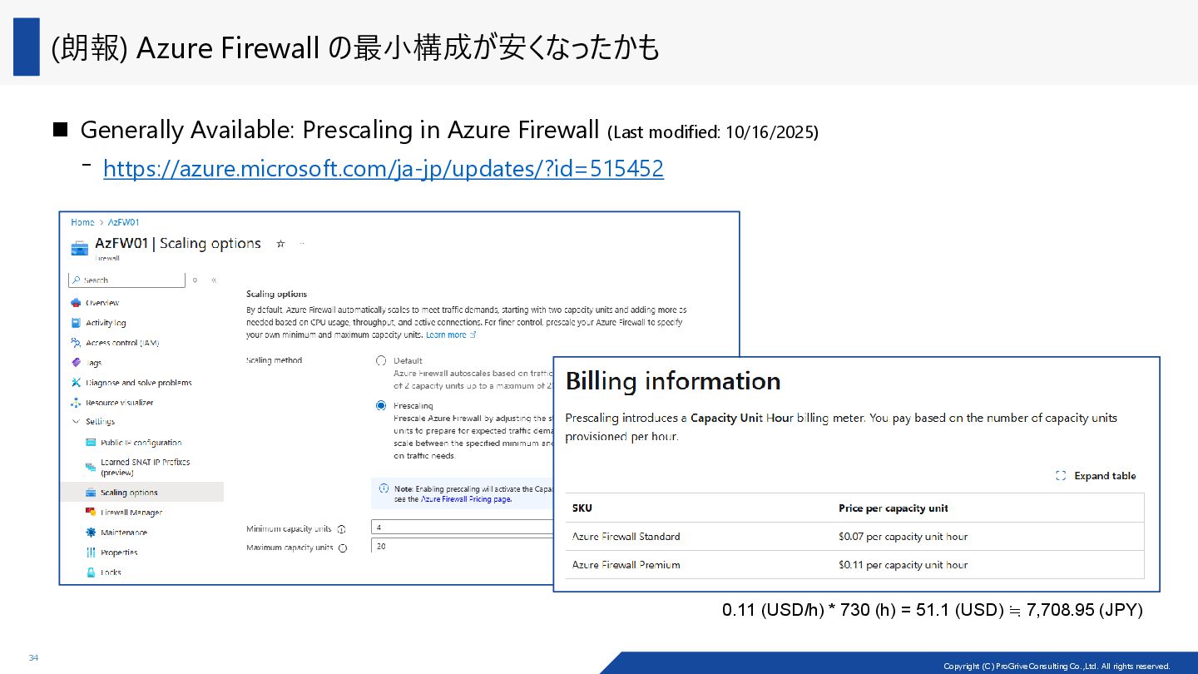Click the Overview cloud icon
Screen dimensions: 1198x674
tap(76, 303)
